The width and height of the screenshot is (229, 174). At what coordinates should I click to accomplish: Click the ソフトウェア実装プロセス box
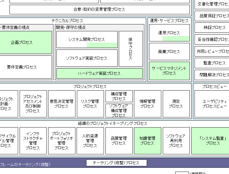point(87,58)
